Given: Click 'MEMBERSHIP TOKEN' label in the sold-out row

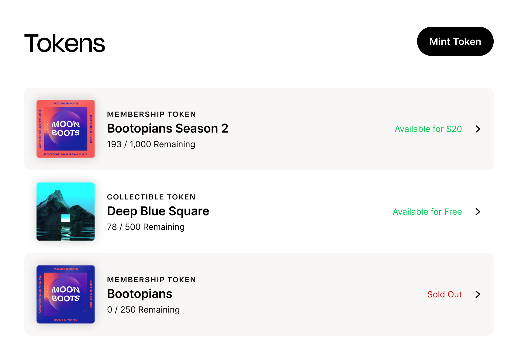Looking at the screenshot, I should pos(151,280).
